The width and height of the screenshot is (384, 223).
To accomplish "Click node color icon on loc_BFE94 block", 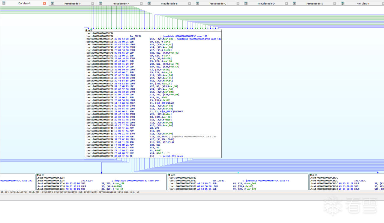I will tap(86, 30).
